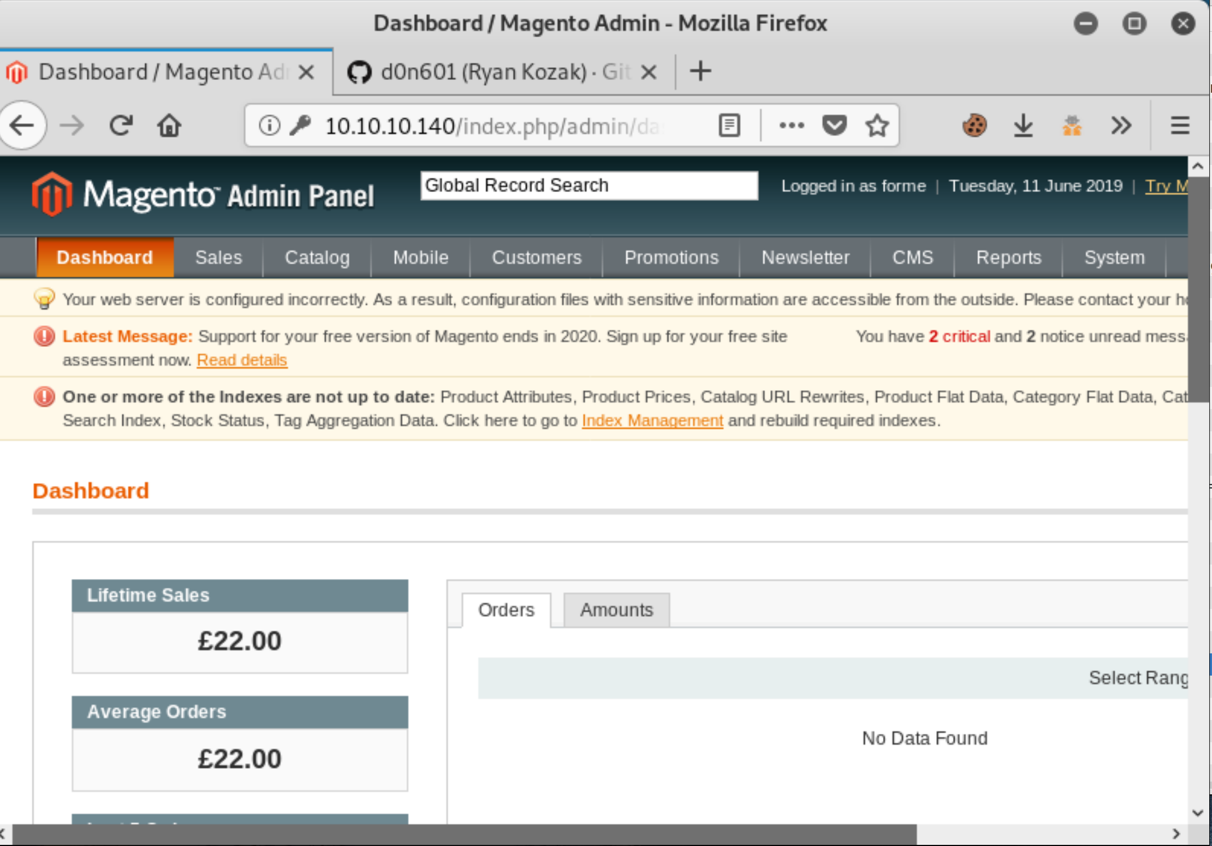The image size is (1212, 846).
Task: Select the Amounts chart tab
Action: (x=617, y=610)
